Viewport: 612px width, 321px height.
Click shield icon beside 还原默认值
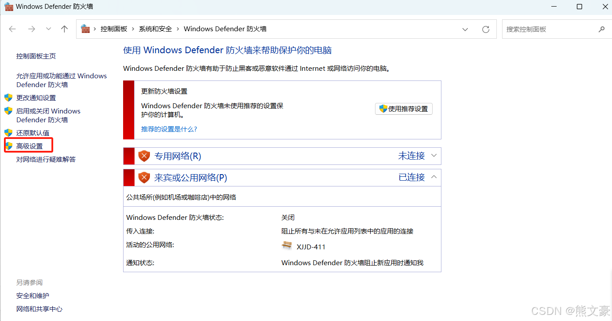pos(8,133)
